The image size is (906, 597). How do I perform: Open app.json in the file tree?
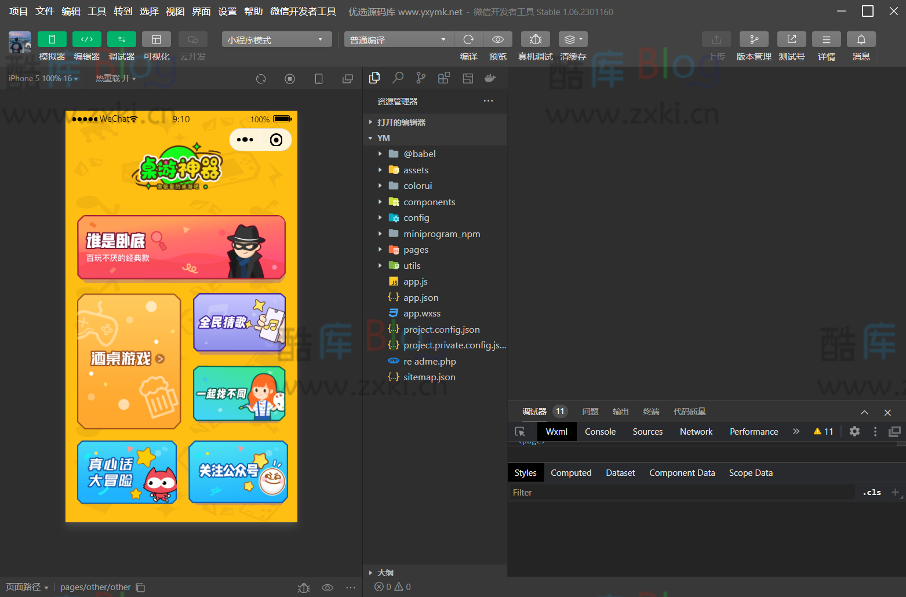click(421, 298)
